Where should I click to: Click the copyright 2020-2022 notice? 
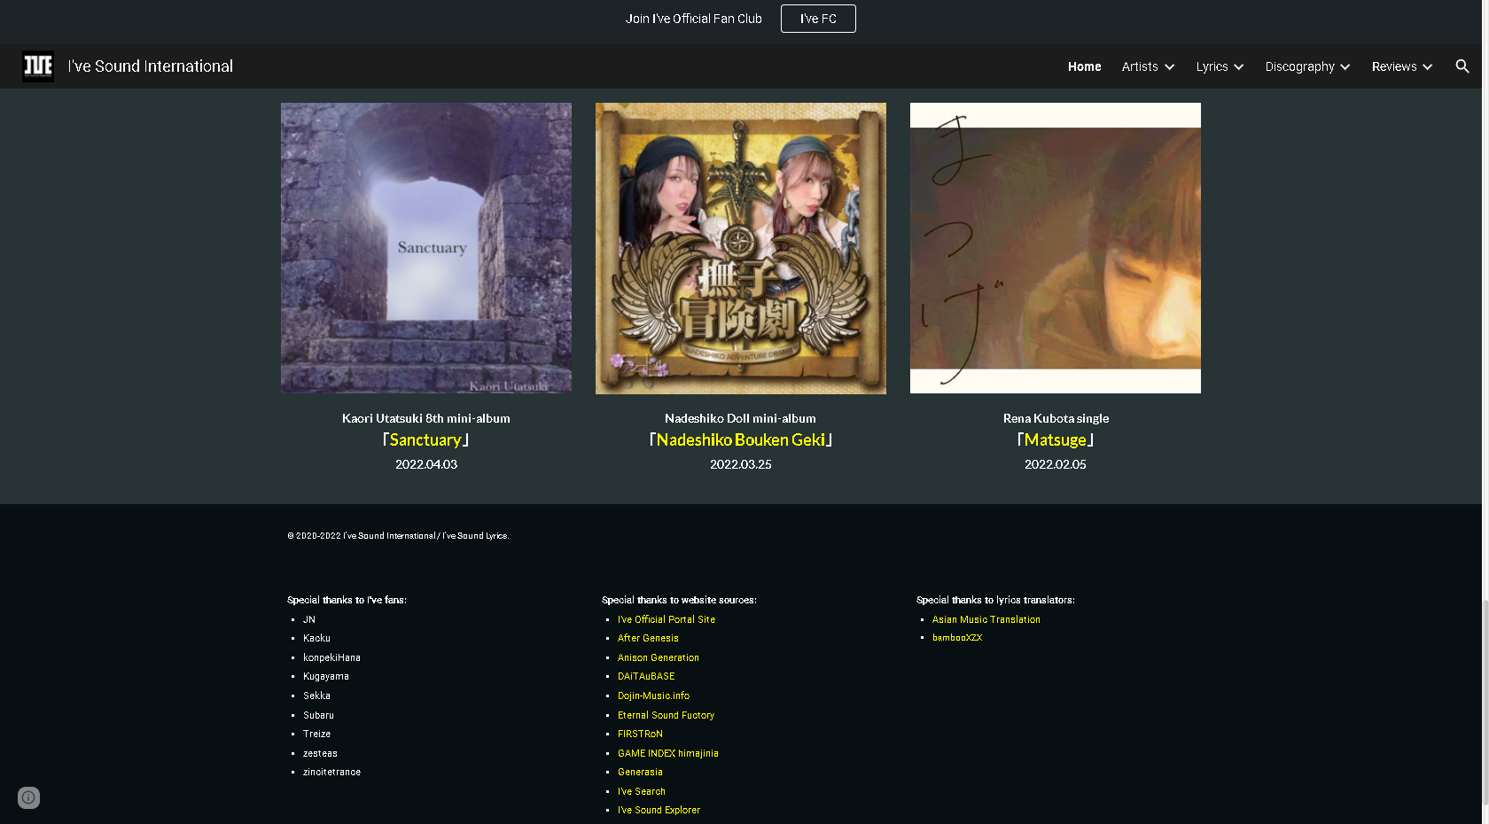pyautogui.click(x=398, y=536)
